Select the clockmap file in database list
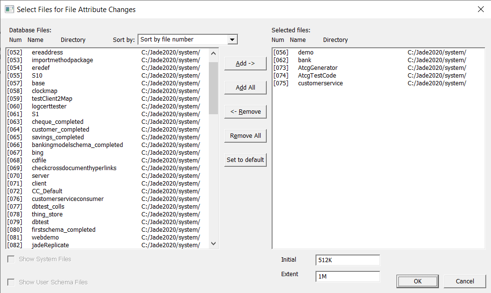The height and width of the screenshot is (293, 491). (x=44, y=91)
